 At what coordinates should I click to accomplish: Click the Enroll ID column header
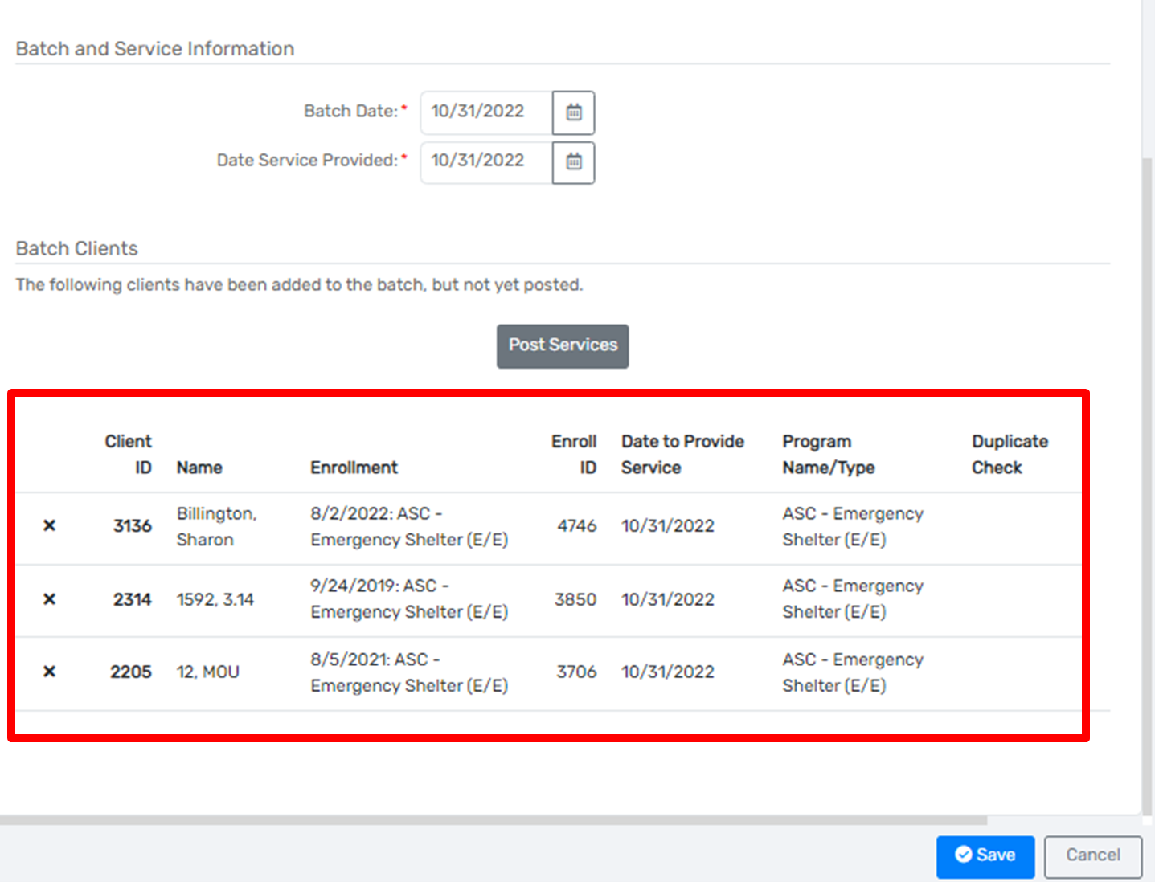coord(573,454)
